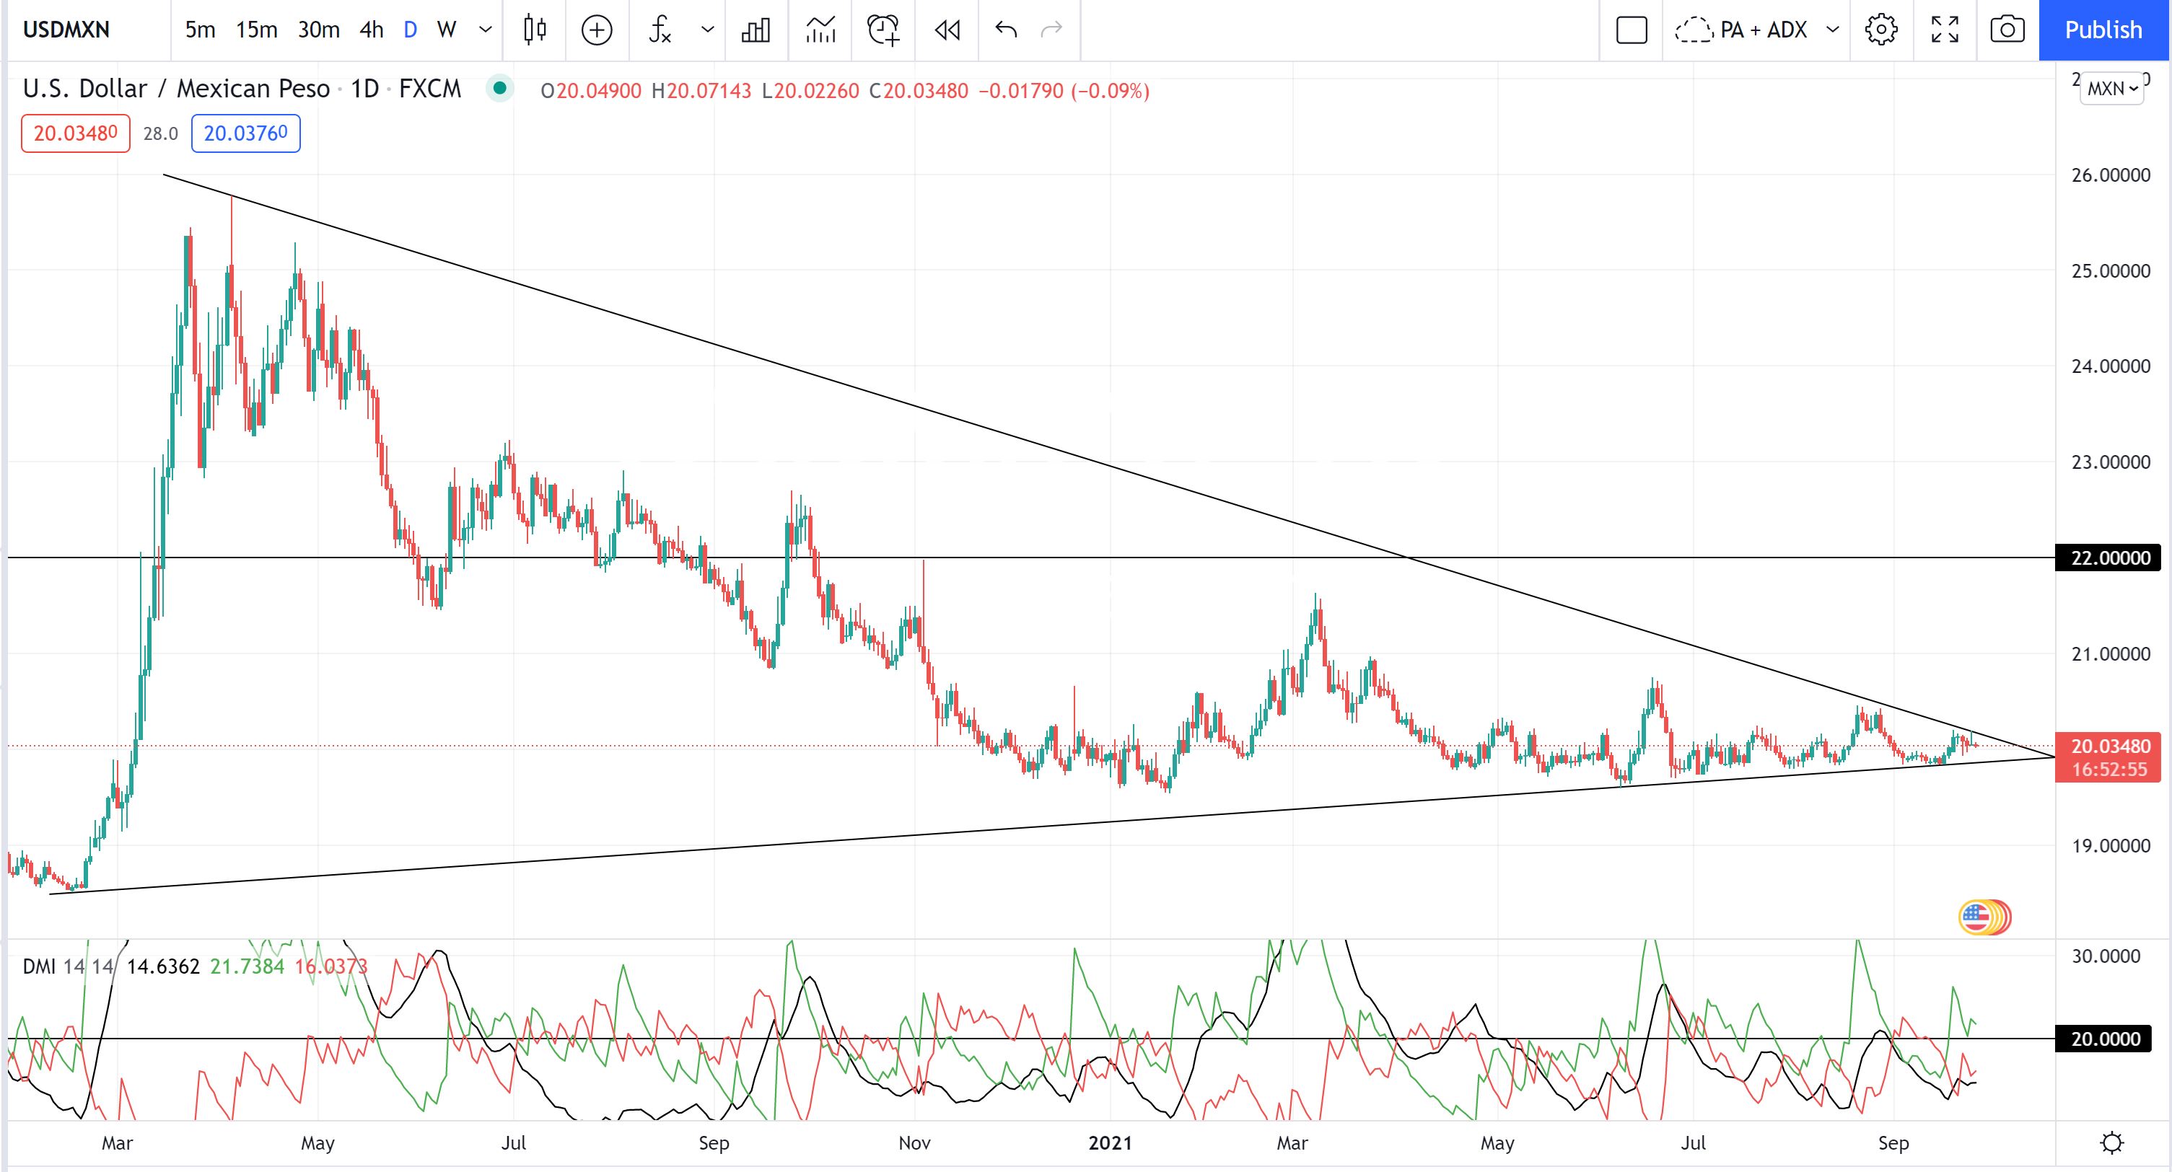Redo the last undone action

click(1051, 30)
